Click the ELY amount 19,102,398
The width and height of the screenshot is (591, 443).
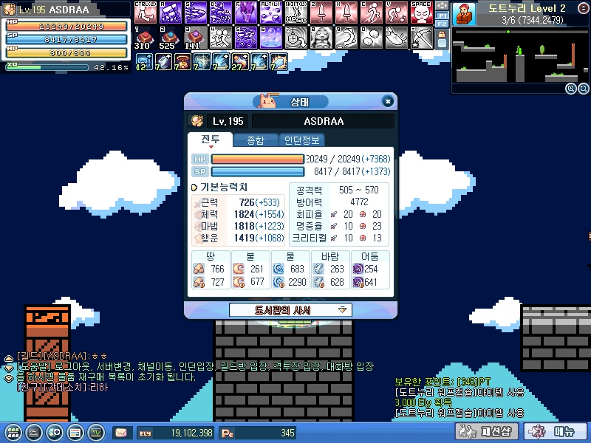tap(192, 433)
